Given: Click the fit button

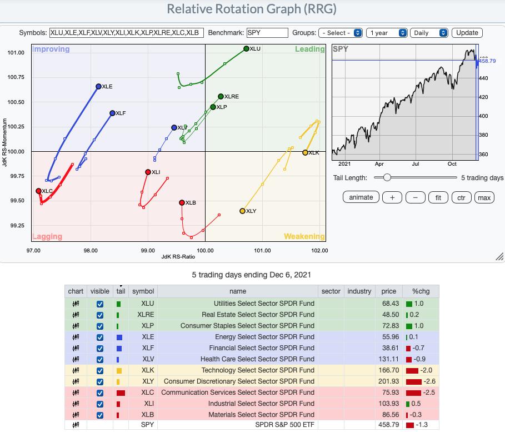Looking at the screenshot, I should point(438,197).
